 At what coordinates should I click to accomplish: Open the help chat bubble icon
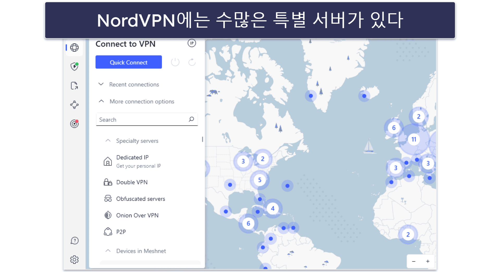click(75, 241)
